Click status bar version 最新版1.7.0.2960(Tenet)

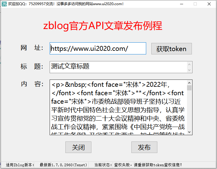click(63, 165)
